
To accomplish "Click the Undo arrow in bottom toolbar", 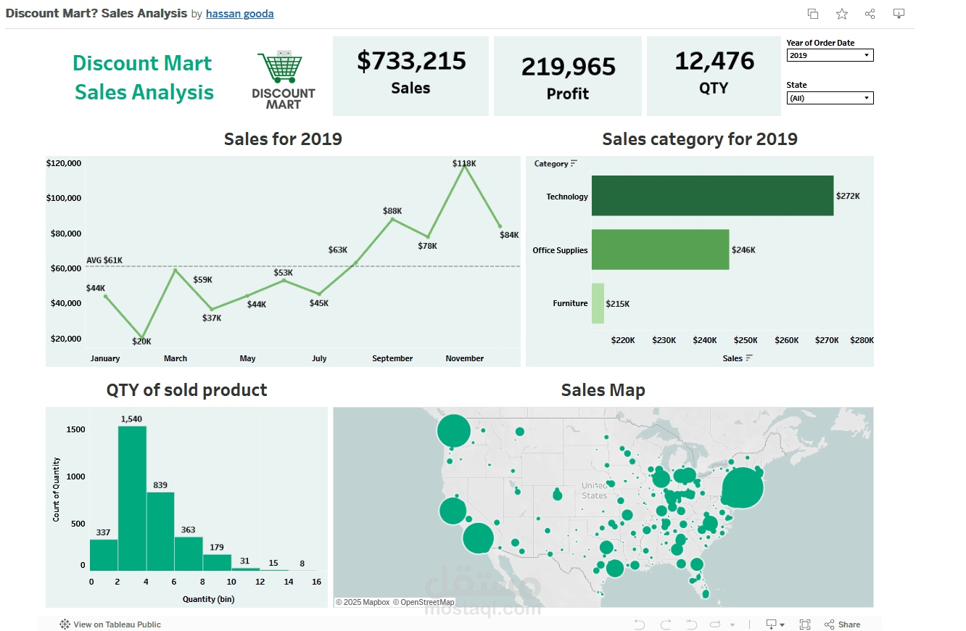I will tap(639, 624).
